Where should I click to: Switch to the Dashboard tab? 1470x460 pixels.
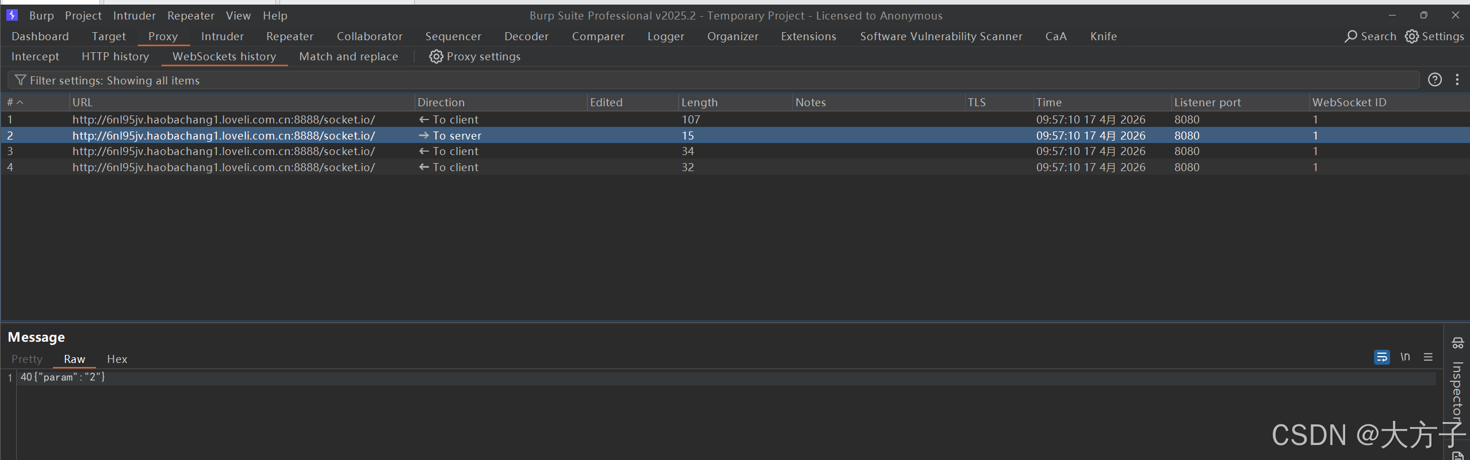40,36
